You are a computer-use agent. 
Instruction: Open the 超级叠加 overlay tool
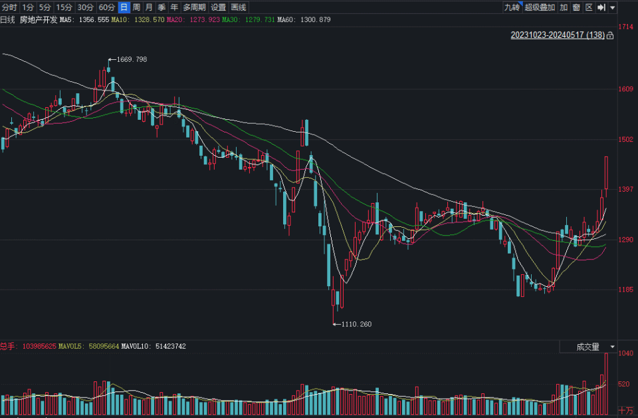click(x=540, y=7)
